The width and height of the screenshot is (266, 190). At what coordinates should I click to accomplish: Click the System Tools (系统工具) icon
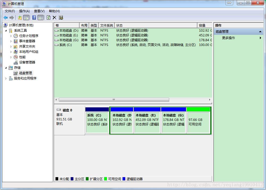pos(11,31)
